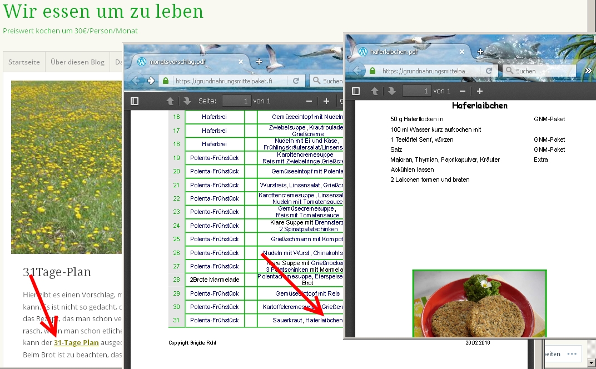Toggle sidebar in haferlaibchen.pdf viewer
Screen dimensions: 596x369
point(356,91)
